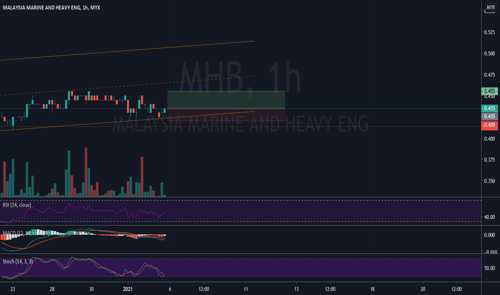Click the green 0.455 target price label

(x=489, y=91)
